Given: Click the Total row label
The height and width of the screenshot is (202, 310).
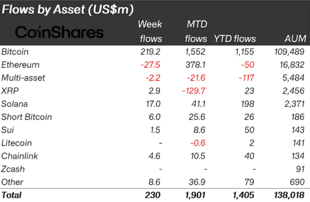Looking at the screenshot, I should point(11,195).
